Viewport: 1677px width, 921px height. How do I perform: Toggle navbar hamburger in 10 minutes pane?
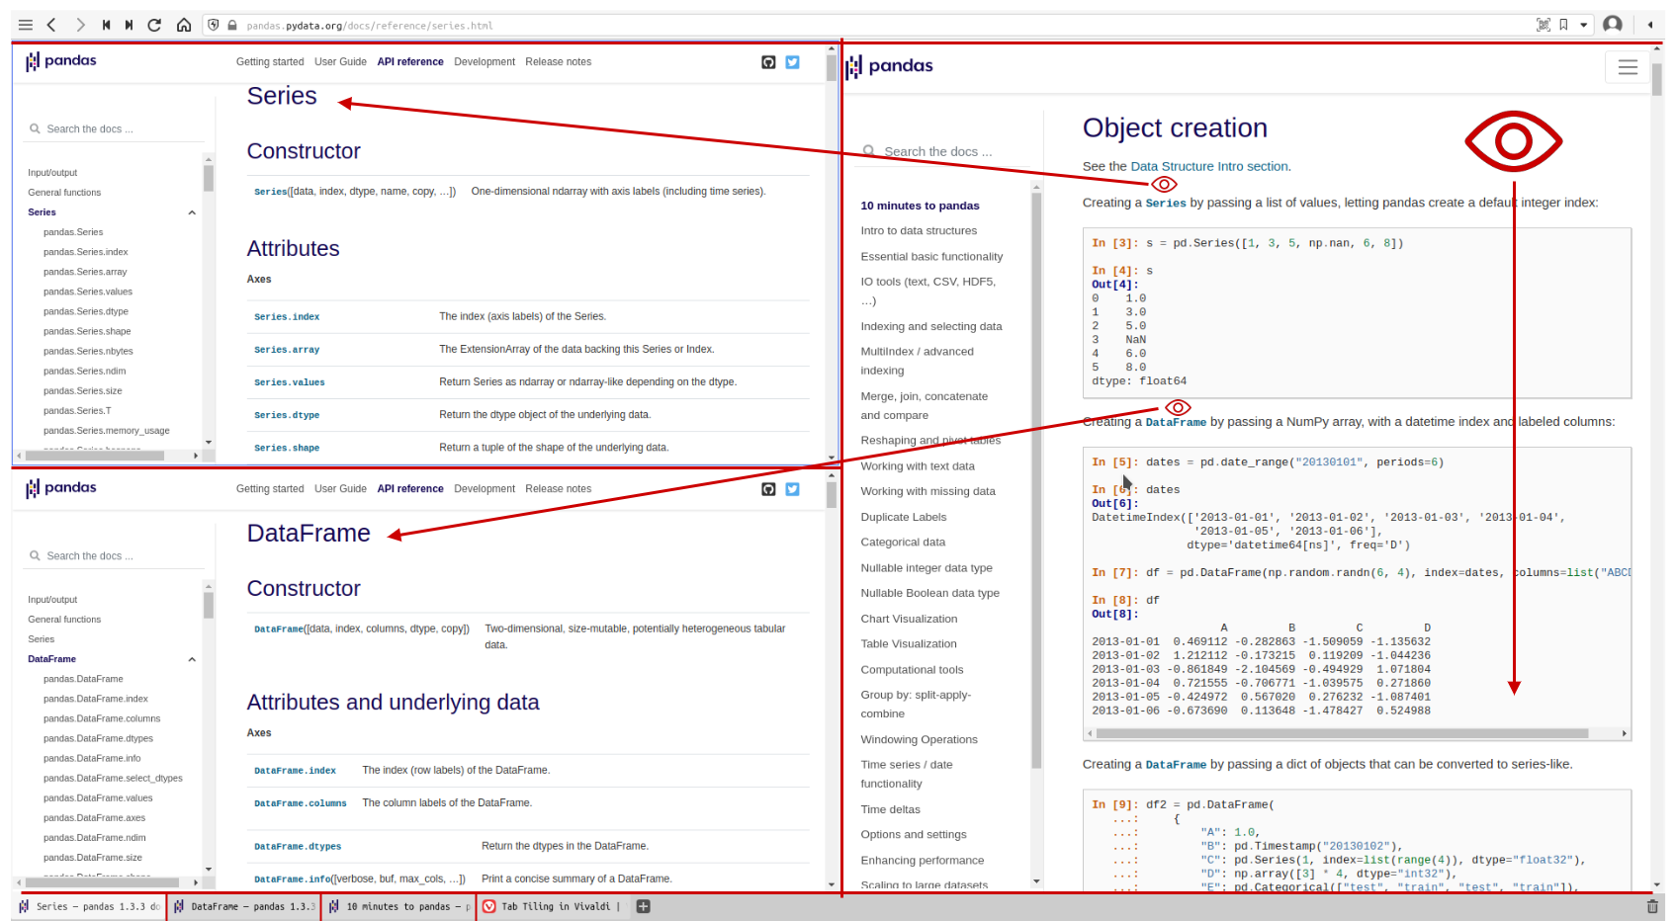tap(1628, 67)
